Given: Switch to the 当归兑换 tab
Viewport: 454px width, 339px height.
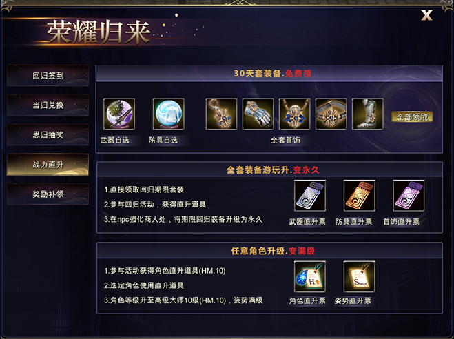Looking at the screenshot, I should pyautogui.click(x=48, y=105).
